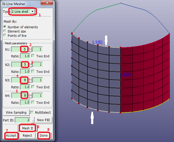Select Element size mesh option

pyautogui.click(x=5, y=31)
